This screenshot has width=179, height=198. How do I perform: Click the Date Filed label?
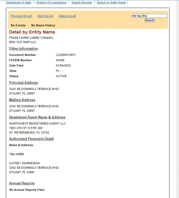tap(16, 65)
